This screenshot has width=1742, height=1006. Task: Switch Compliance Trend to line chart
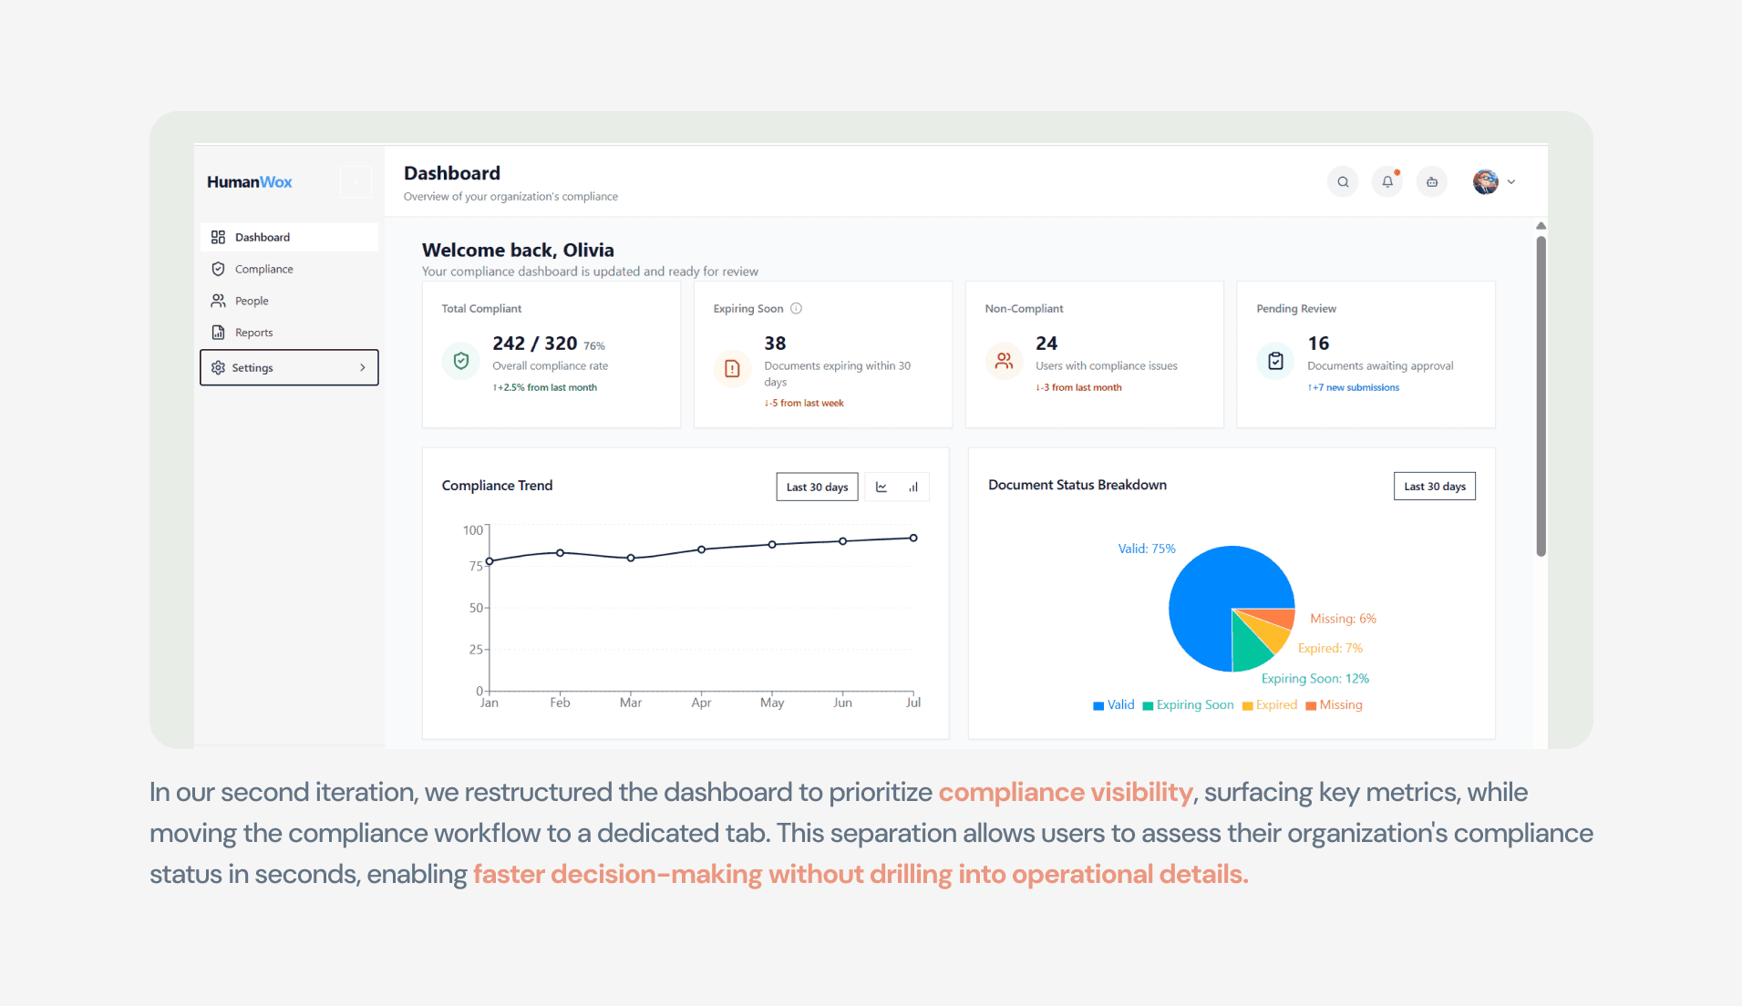881,487
